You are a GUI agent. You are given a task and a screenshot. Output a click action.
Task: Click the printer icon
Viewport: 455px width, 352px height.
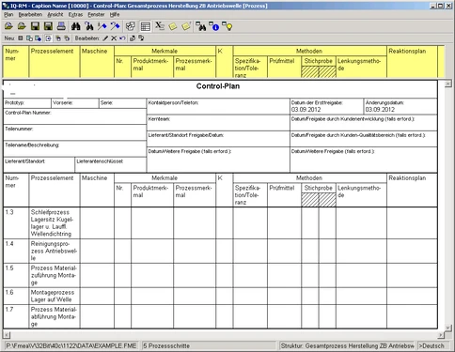click(61, 26)
